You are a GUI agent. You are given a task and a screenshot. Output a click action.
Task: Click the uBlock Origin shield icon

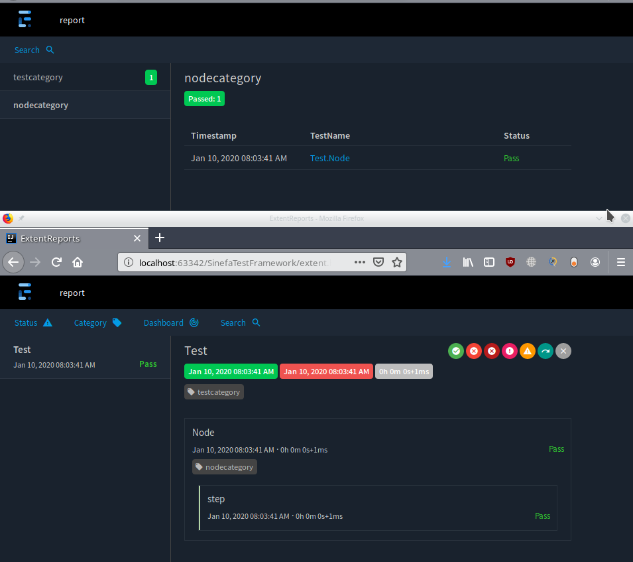pos(510,262)
